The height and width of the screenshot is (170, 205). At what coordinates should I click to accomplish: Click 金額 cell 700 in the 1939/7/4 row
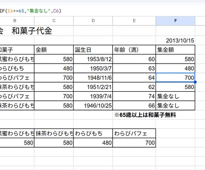click(54, 96)
